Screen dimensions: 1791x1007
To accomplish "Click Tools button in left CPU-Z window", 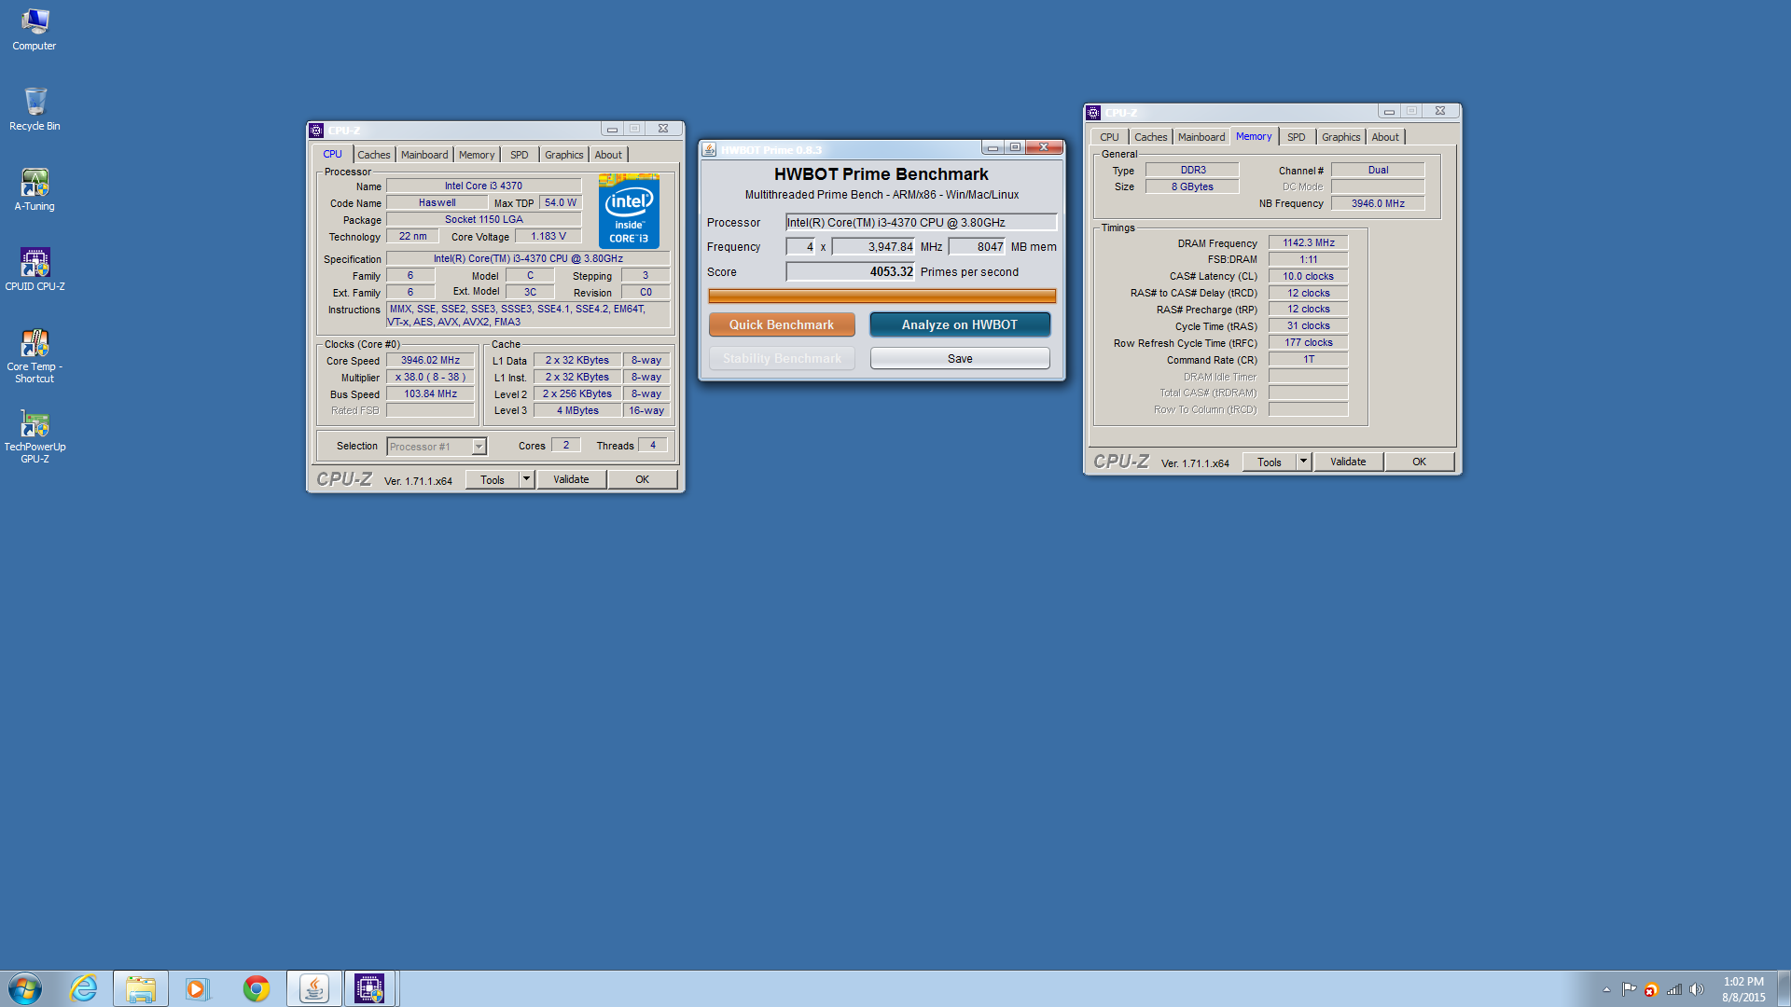I will tap(493, 479).
